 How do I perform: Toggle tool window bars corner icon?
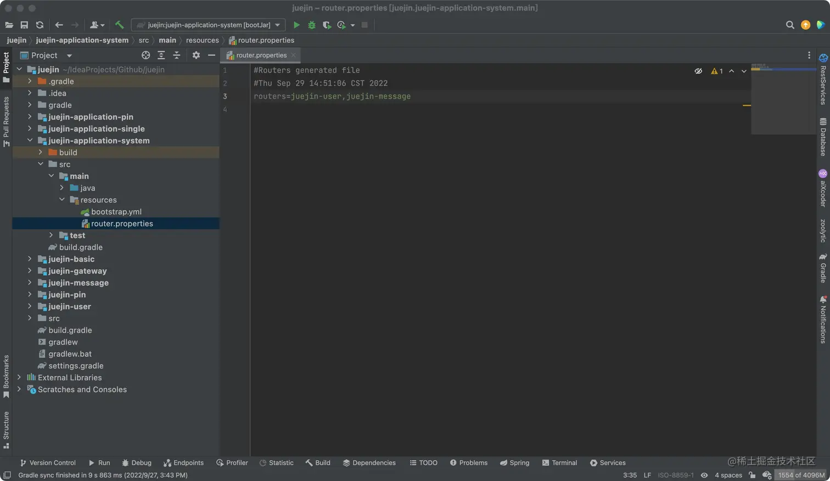[x=7, y=475]
